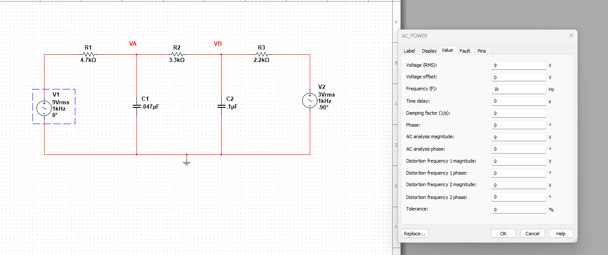Confirm changes with the OK button
Viewport: 608px width, 255px height.
coord(503,233)
